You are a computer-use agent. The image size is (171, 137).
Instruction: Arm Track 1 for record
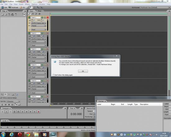coord(48,17)
